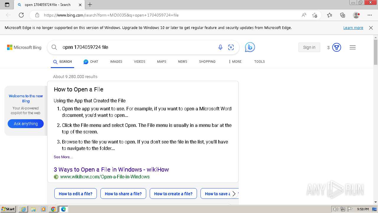Click the Sign in button

coord(309,47)
